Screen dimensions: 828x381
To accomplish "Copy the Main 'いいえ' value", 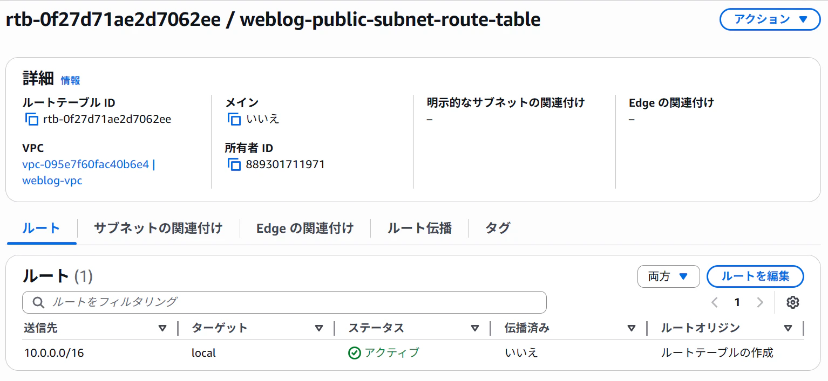I will (234, 119).
